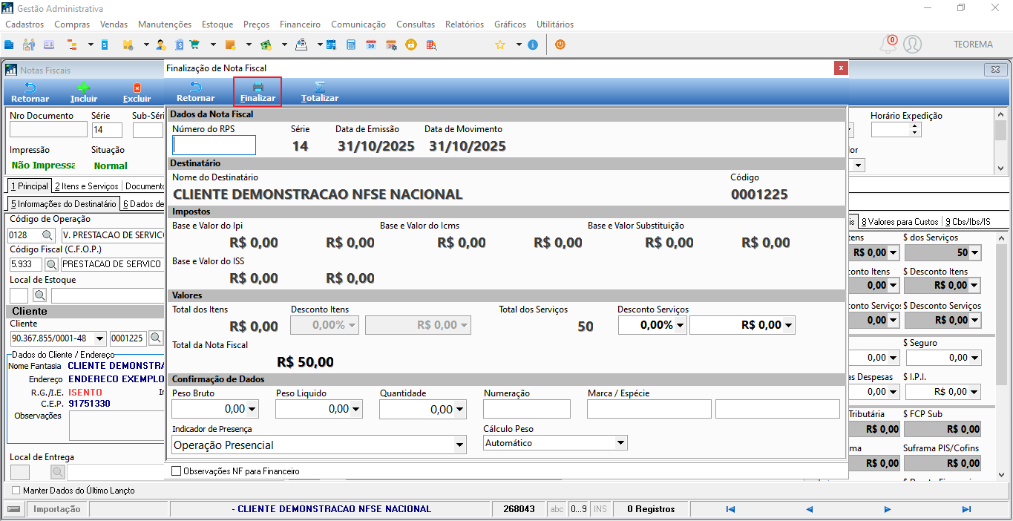Screen dimensions: 1013x521
Task: Click the orange padlock toolbar icon
Action: coord(411,45)
